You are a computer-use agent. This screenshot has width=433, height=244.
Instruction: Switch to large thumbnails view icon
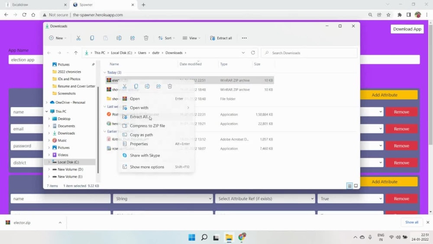[x=356, y=185]
